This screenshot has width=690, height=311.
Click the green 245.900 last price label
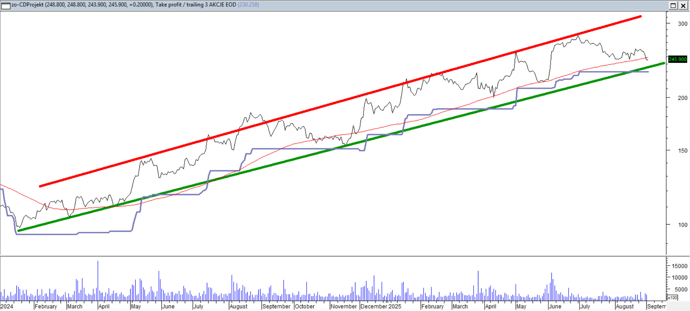677,59
